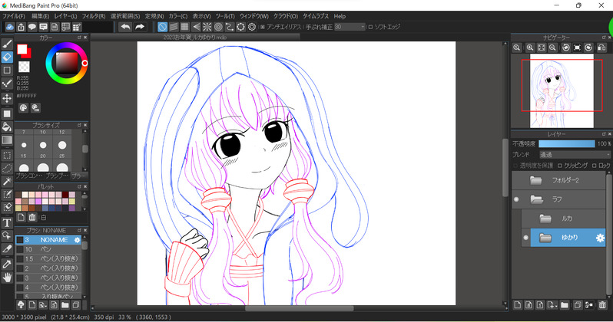Screen dimensions: 613x322
Task: Collapse the ラフ folder
Action: (536, 199)
